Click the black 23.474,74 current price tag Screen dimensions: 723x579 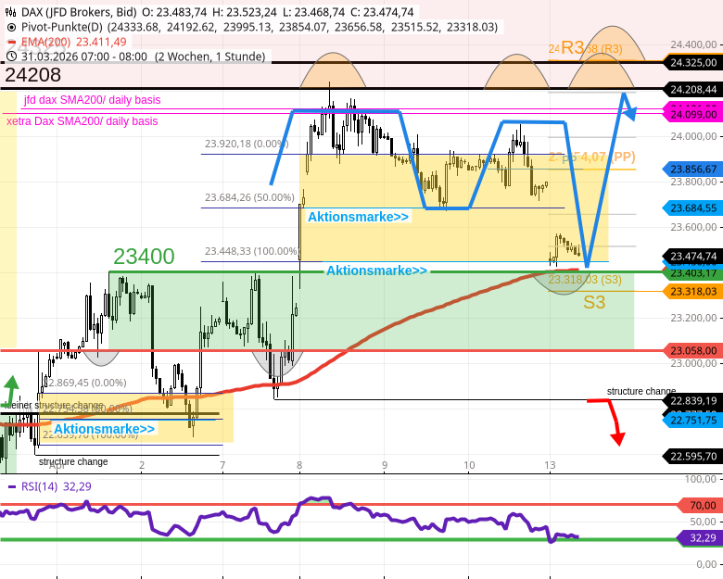692,257
